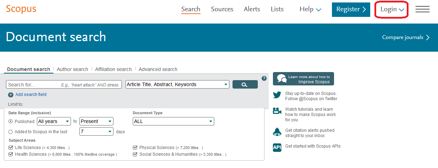This screenshot has height=168, width=438.
Task: Click the Add search field link
Action: (31, 95)
